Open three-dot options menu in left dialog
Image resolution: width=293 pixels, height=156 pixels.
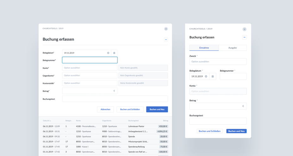tap(166, 40)
